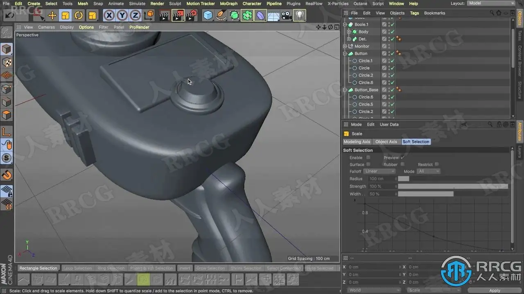Tick the Soft Selection Enable checkbox
The height and width of the screenshot is (294, 524).
click(368, 157)
